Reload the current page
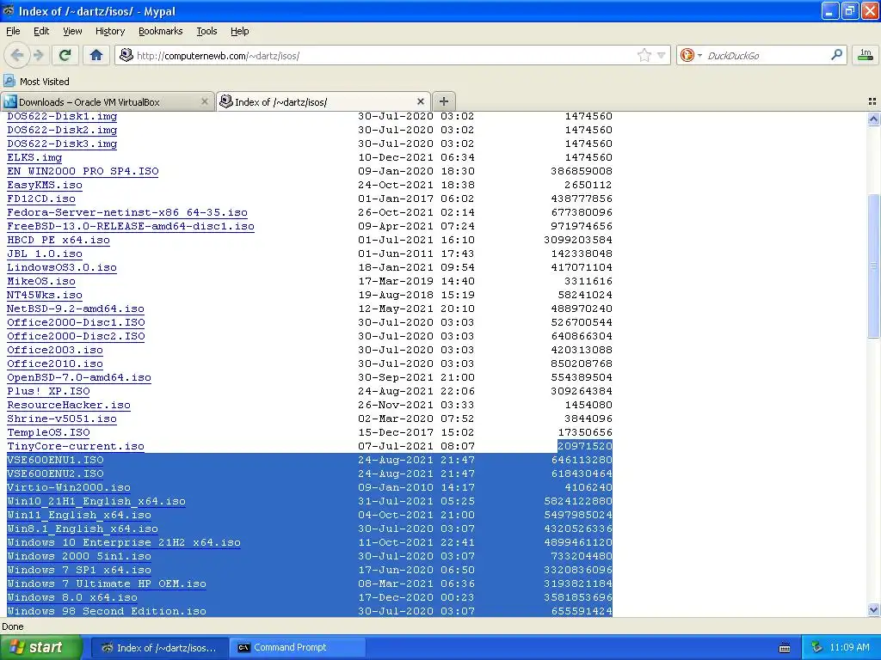Screen dimensions: 881x660 click(65, 55)
